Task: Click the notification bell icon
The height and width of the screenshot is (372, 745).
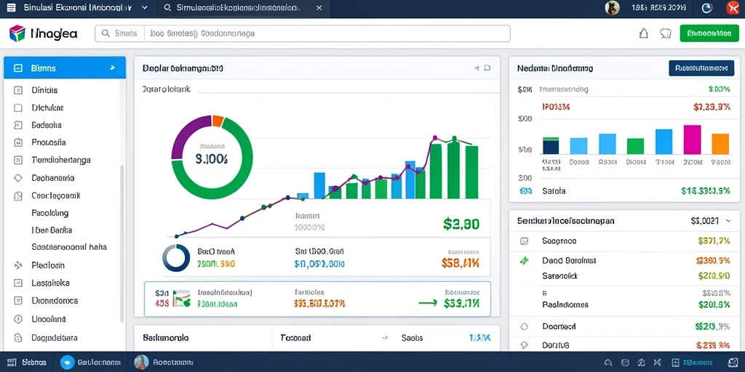Action: click(643, 33)
